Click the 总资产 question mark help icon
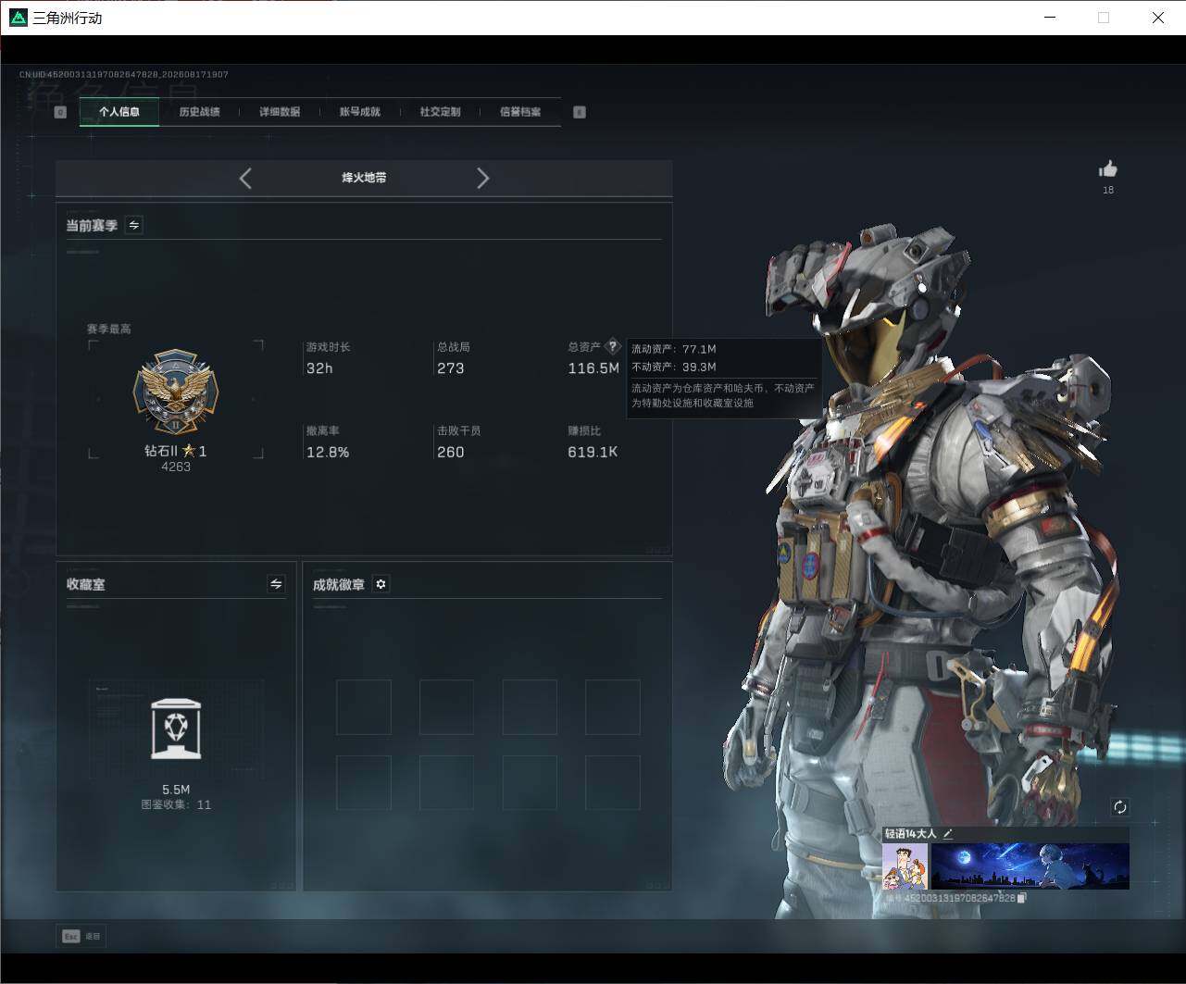Viewport: 1186px width, 984px height. pyautogui.click(x=612, y=347)
